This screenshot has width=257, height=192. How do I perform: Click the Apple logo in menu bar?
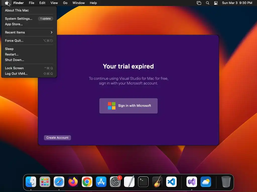(x=7, y=3)
